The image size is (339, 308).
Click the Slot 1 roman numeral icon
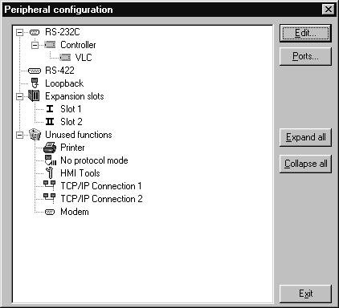coord(50,109)
